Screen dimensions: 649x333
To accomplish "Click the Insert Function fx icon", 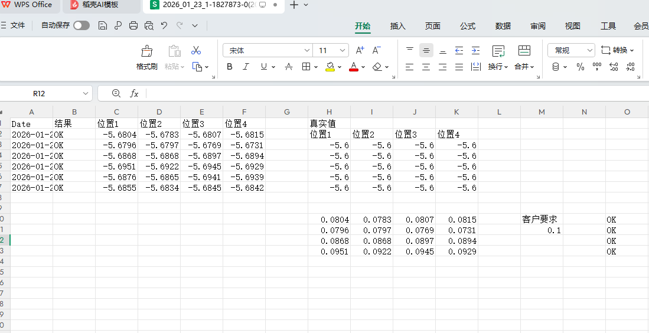I will coord(134,93).
